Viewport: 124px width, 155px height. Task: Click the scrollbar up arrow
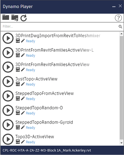point(122,34)
